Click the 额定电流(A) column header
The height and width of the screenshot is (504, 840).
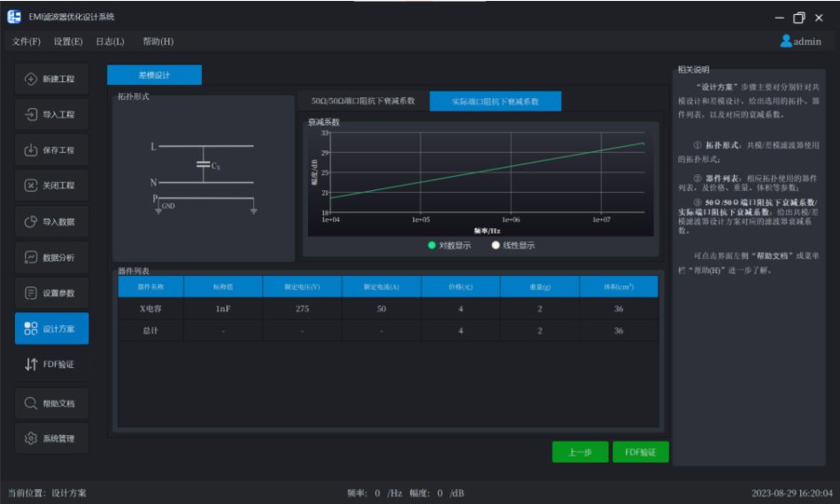tap(381, 286)
